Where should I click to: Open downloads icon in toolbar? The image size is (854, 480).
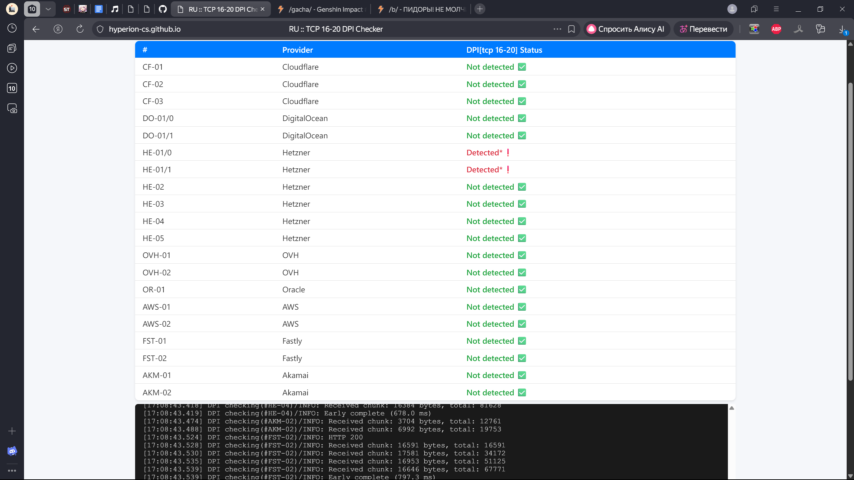click(x=842, y=29)
